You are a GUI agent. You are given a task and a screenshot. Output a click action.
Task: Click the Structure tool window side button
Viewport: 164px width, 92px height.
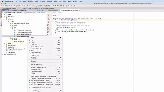tap(1, 22)
